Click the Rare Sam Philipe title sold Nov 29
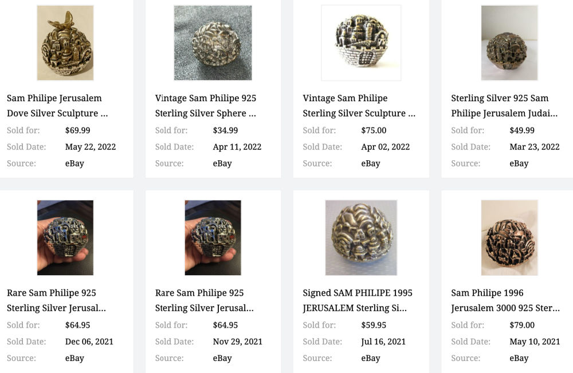 (x=205, y=300)
